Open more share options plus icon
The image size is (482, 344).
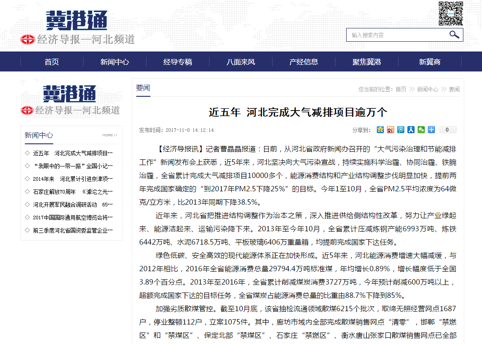point(431,130)
